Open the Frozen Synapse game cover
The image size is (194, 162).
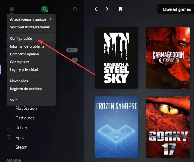116,127
